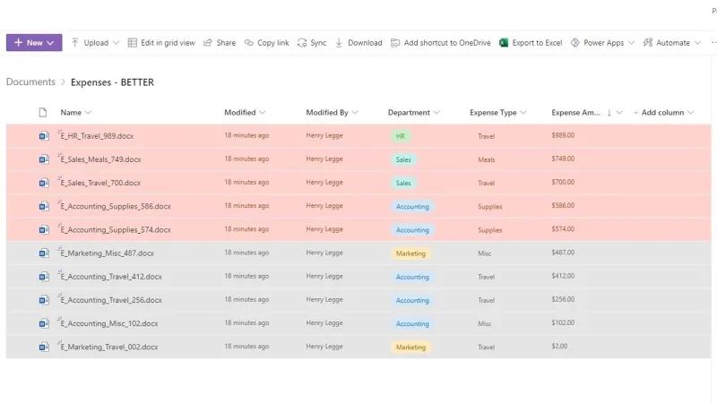Screen dimensions: 717x403
Task: Click the Download label
Action: pos(365,42)
